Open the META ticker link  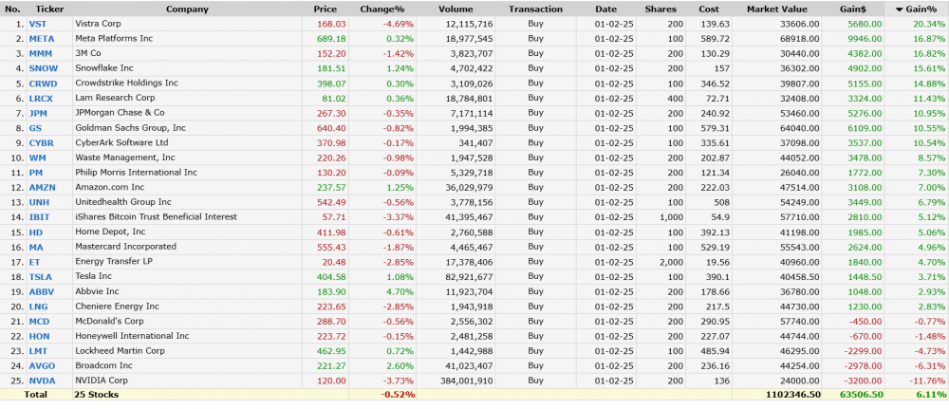(41, 38)
